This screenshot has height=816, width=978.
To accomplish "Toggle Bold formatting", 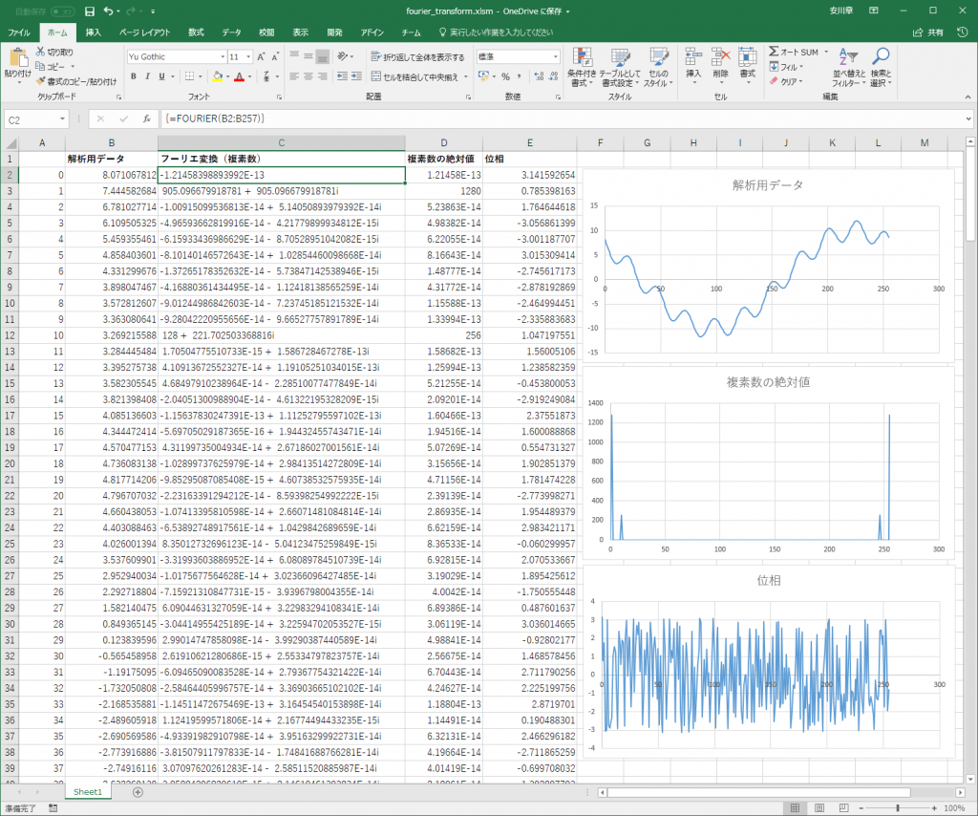I will [134, 76].
